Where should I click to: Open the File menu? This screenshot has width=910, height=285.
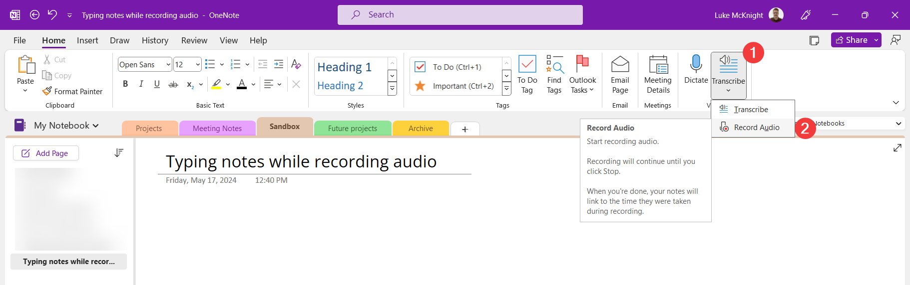click(19, 40)
